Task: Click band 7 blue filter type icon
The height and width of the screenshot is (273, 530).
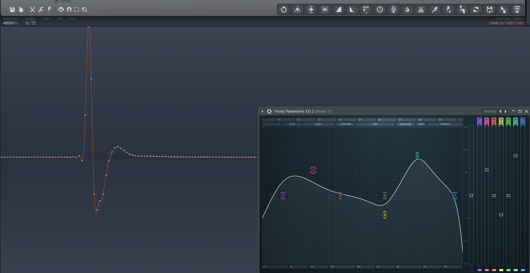Action: (523, 122)
